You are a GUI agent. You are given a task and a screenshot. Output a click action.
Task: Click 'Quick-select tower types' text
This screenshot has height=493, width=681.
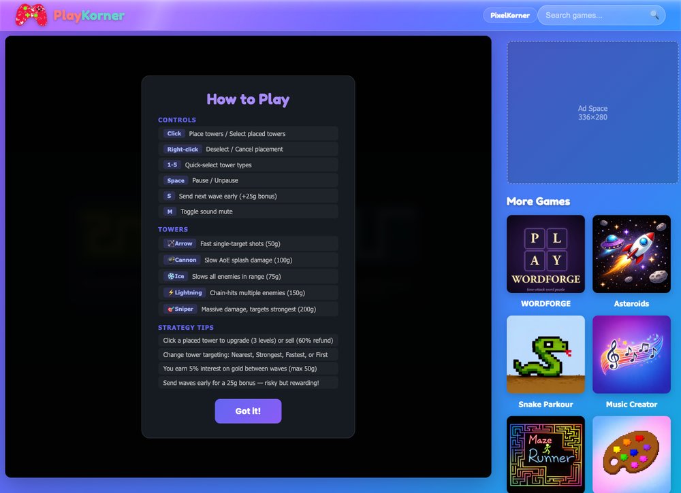tap(218, 165)
